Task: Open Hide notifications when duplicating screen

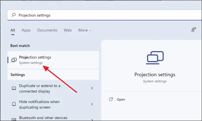Action: click(53, 104)
